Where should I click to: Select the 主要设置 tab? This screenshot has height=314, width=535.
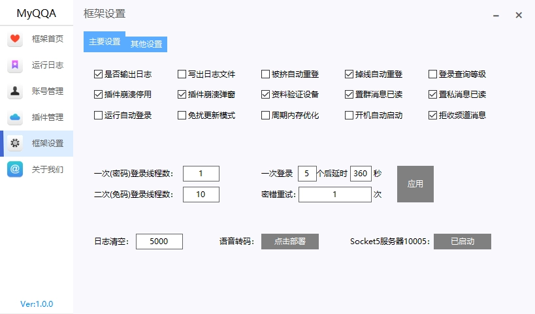point(105,42)
